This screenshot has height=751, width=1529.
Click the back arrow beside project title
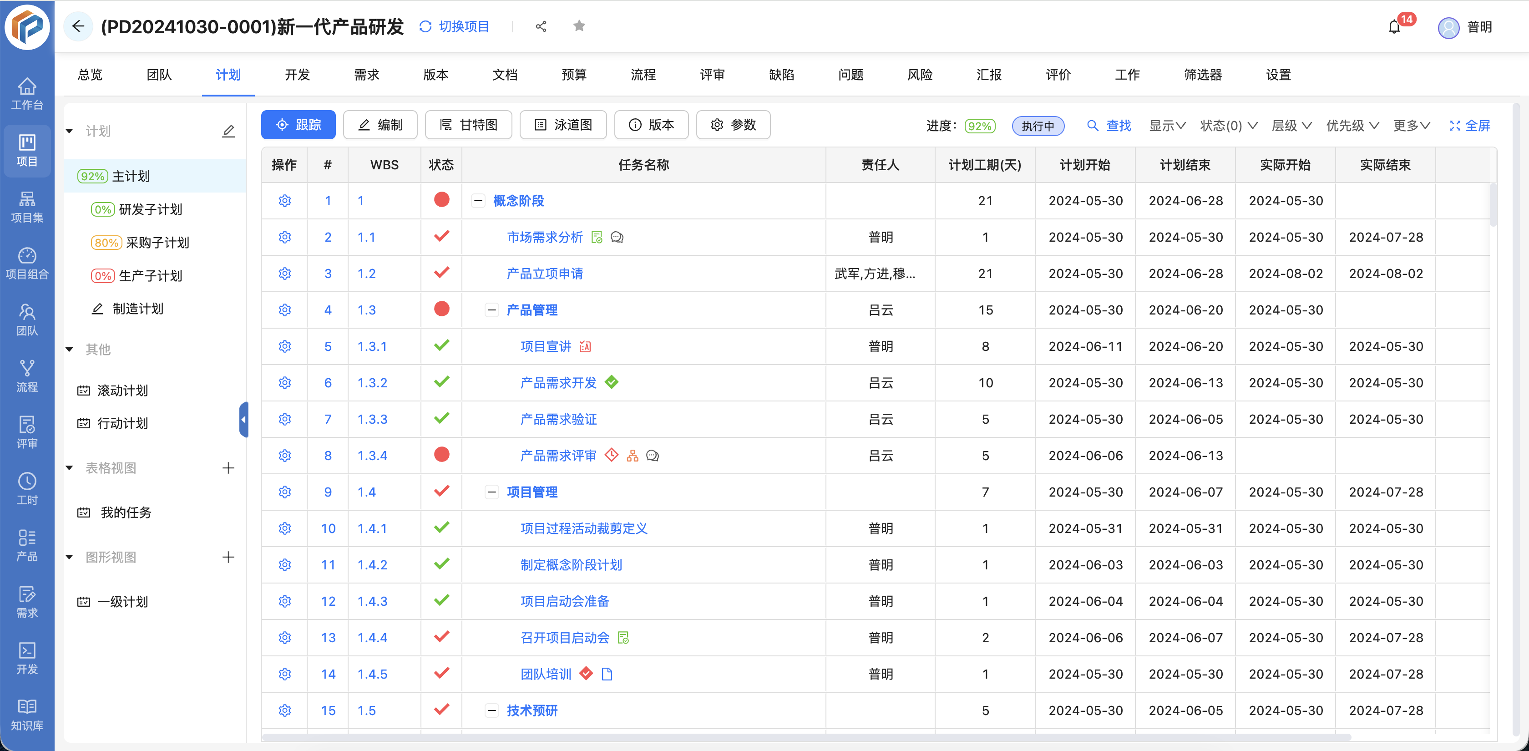coord(78,26)
